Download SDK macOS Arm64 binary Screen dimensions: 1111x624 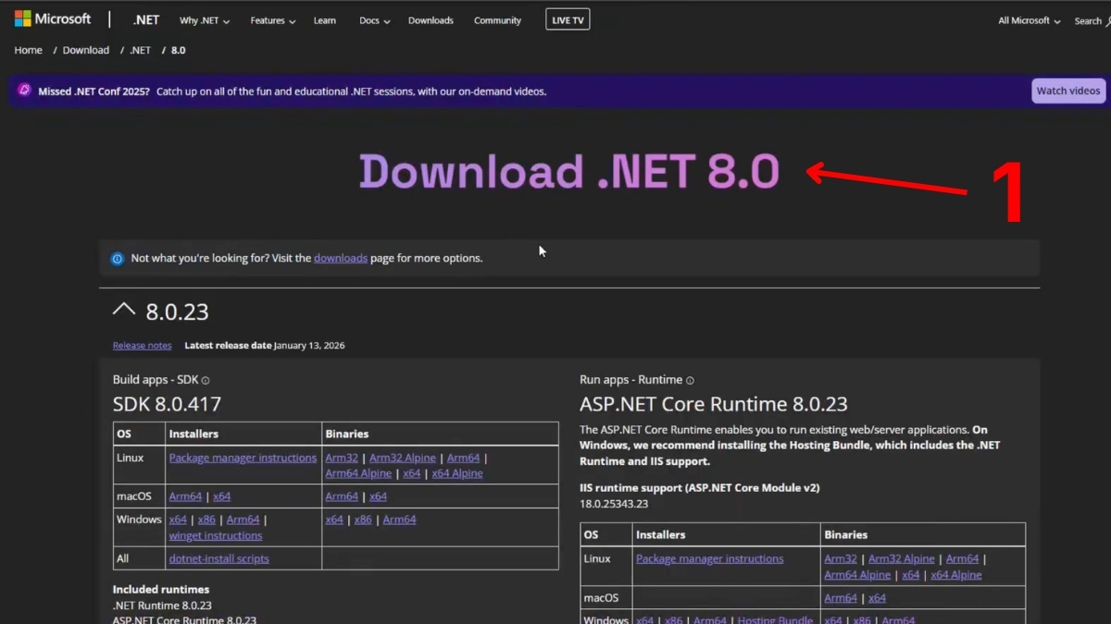342,496
